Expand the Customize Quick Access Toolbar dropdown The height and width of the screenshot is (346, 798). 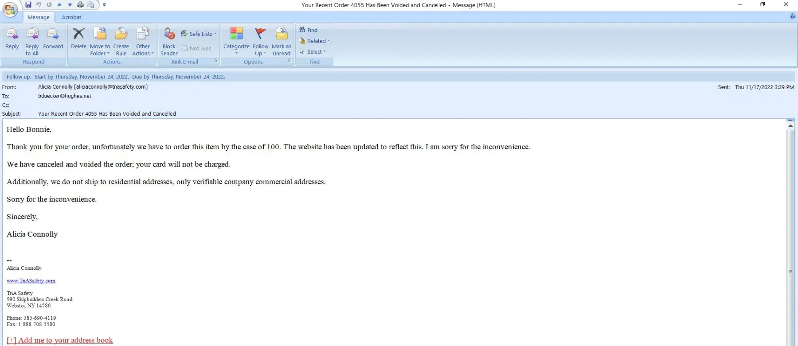(x=104, y=5)
